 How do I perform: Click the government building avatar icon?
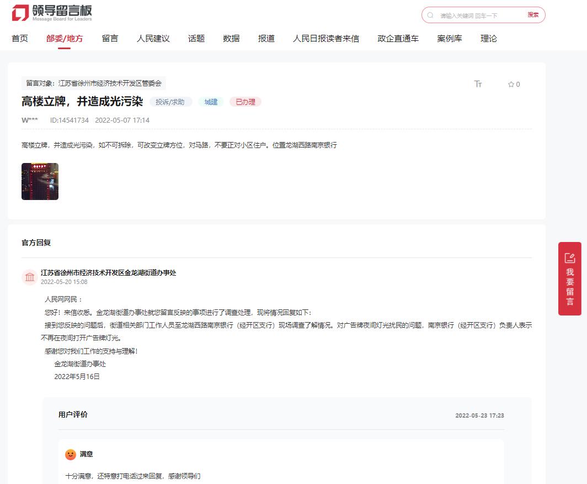tap(29, 277)
